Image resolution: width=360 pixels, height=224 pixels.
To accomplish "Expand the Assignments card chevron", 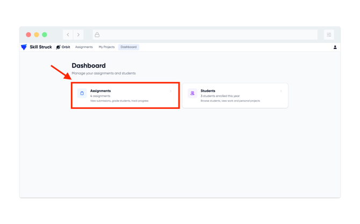I will click(x=170, y=91).
